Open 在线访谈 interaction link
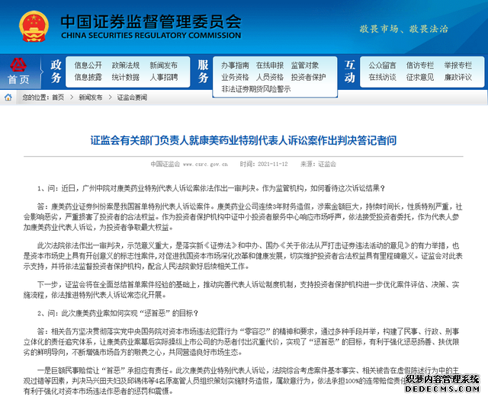Screen dimensions: 488x400 click(x=382, y=77)
